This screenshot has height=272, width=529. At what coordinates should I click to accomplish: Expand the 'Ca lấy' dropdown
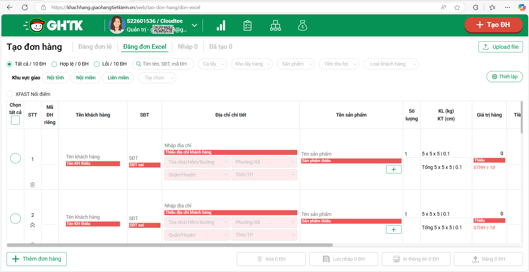213,64
